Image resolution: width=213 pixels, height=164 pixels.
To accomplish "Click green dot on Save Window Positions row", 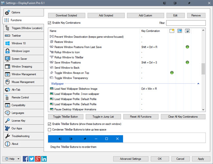I will point(187,63).
